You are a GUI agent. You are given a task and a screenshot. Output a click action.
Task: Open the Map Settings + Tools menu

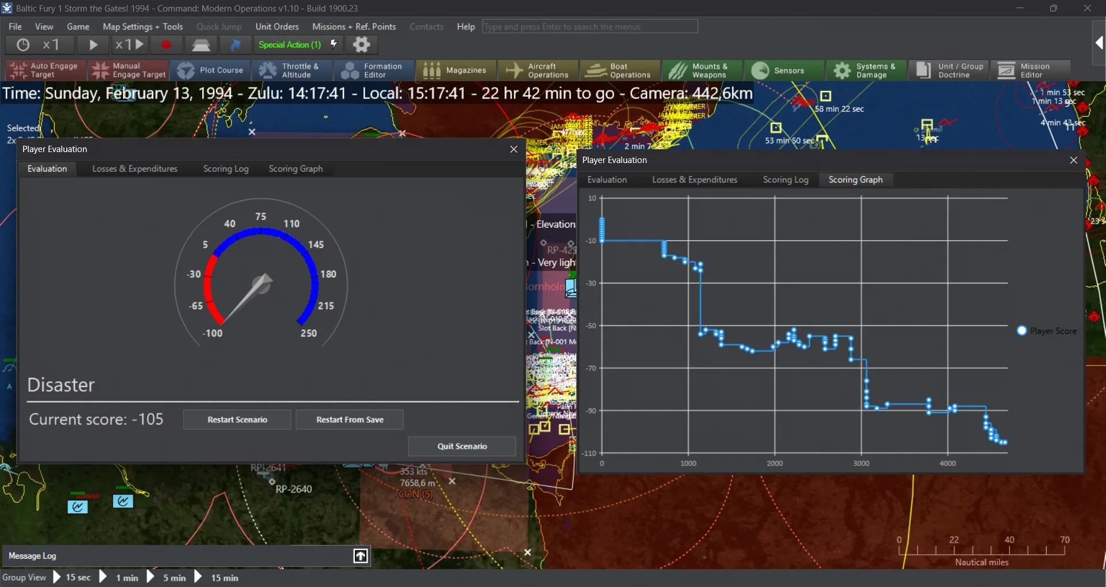(x=143, y=26)
